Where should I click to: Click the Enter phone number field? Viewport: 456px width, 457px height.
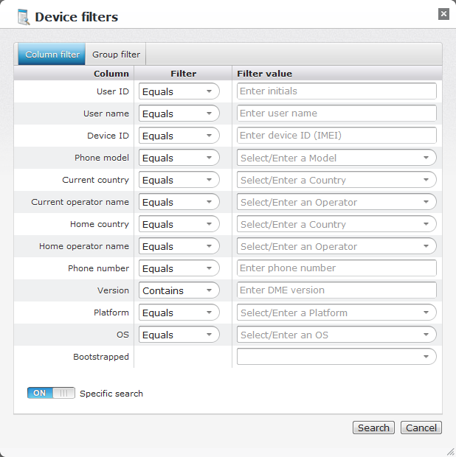(336, 268)
